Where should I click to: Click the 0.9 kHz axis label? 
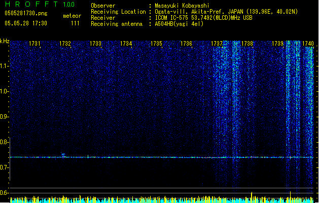coord(4,117)
